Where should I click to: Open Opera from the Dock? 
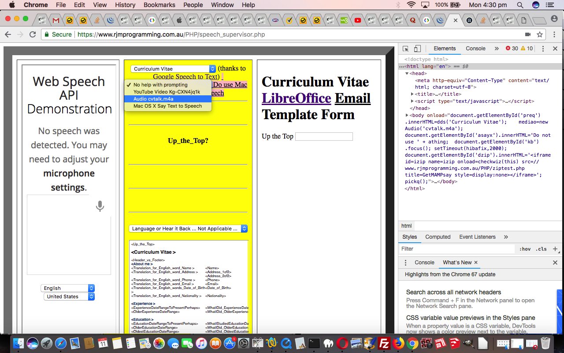pos(342,343)
